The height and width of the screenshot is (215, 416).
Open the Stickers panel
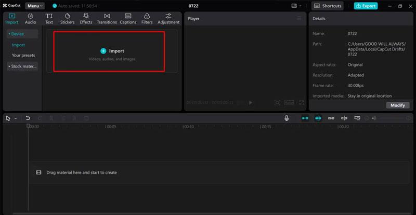[x=67, y=19]
